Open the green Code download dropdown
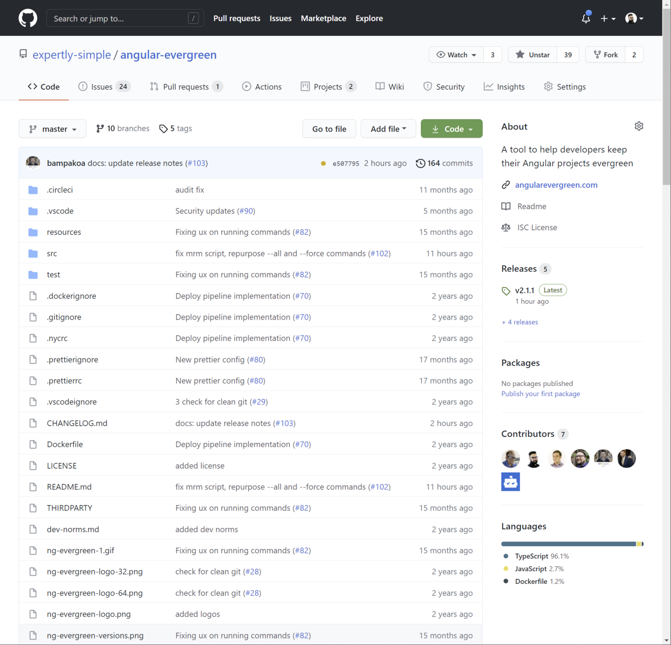Screen dimensions: 671x645 pos(452,129)
